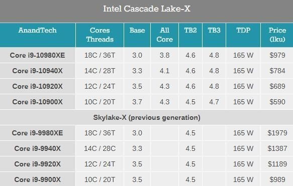Click the Core i9-10900X row label
Viewport: 293px width, 186px height.
coord(37,102)
